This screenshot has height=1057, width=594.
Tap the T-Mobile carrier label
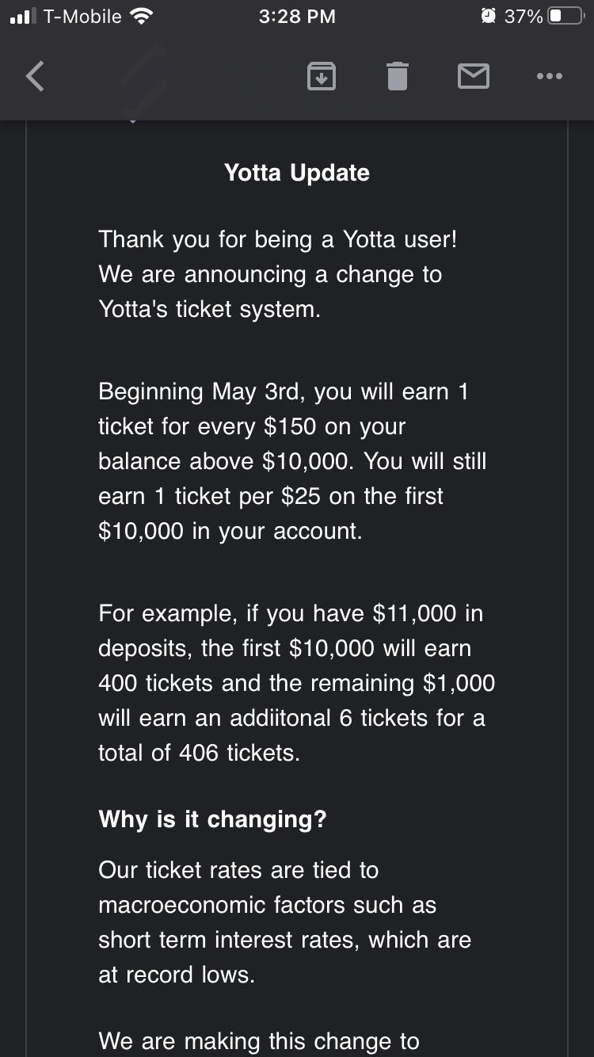pos(82,17)
